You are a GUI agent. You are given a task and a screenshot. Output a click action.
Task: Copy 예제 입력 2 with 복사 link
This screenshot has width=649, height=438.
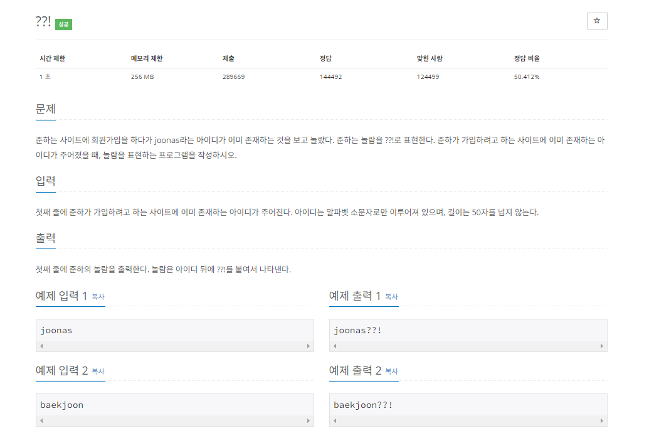click(98, 371)
